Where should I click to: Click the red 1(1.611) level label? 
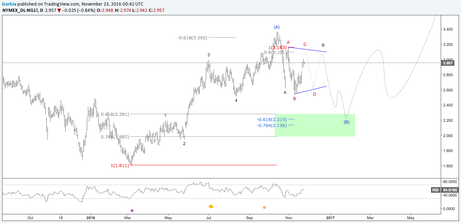tap(120, 166)
